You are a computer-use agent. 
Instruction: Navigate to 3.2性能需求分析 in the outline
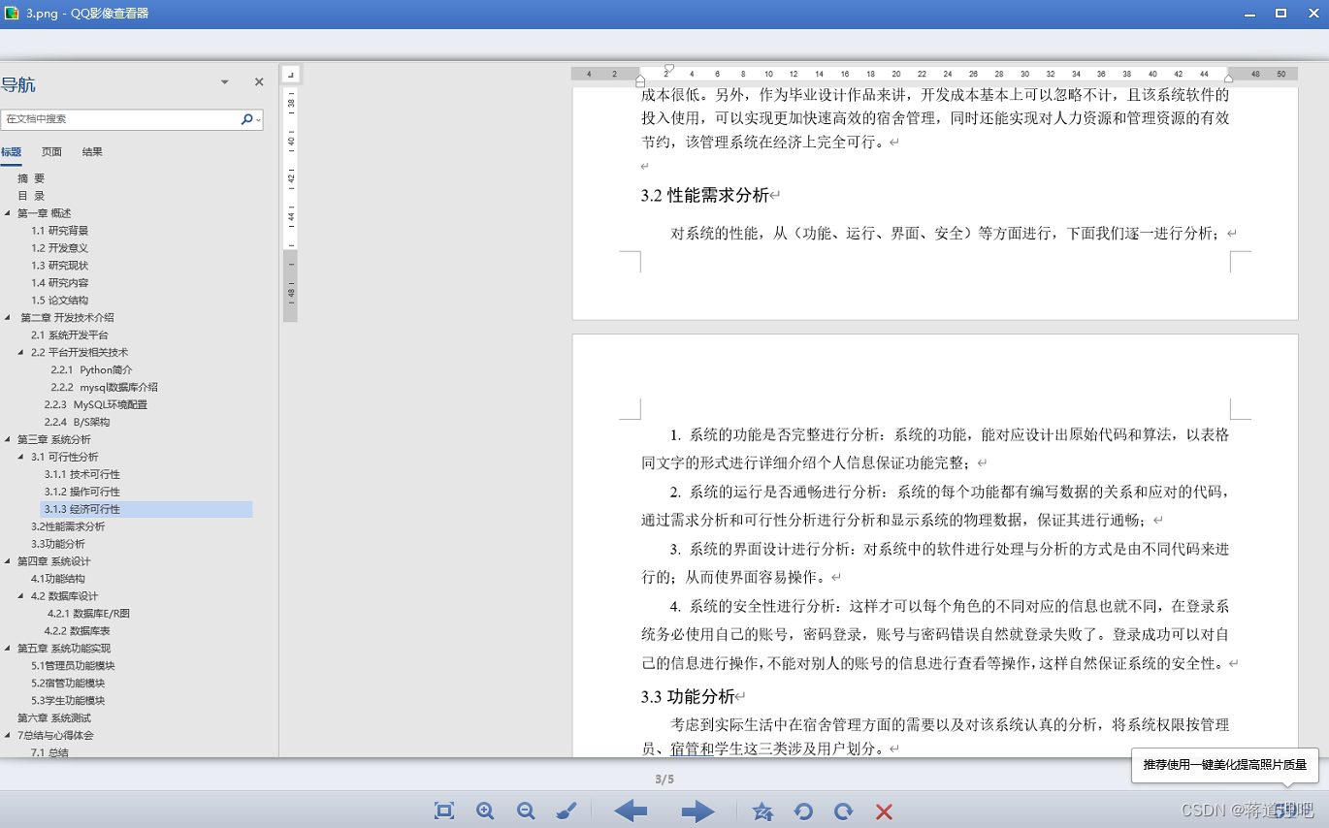pos(68,526)
